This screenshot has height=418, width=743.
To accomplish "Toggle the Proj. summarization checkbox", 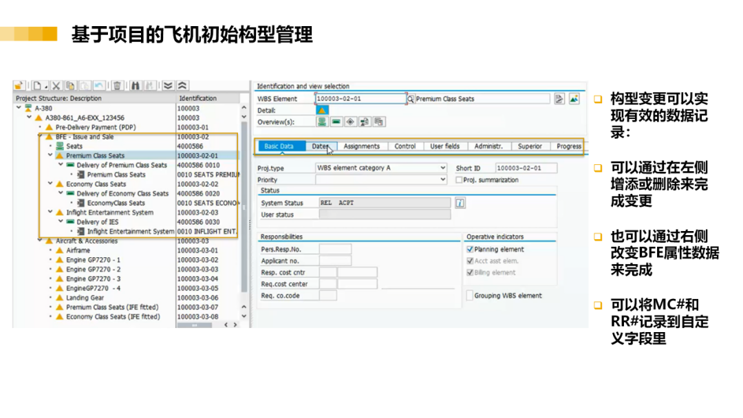I will [459, 180].
